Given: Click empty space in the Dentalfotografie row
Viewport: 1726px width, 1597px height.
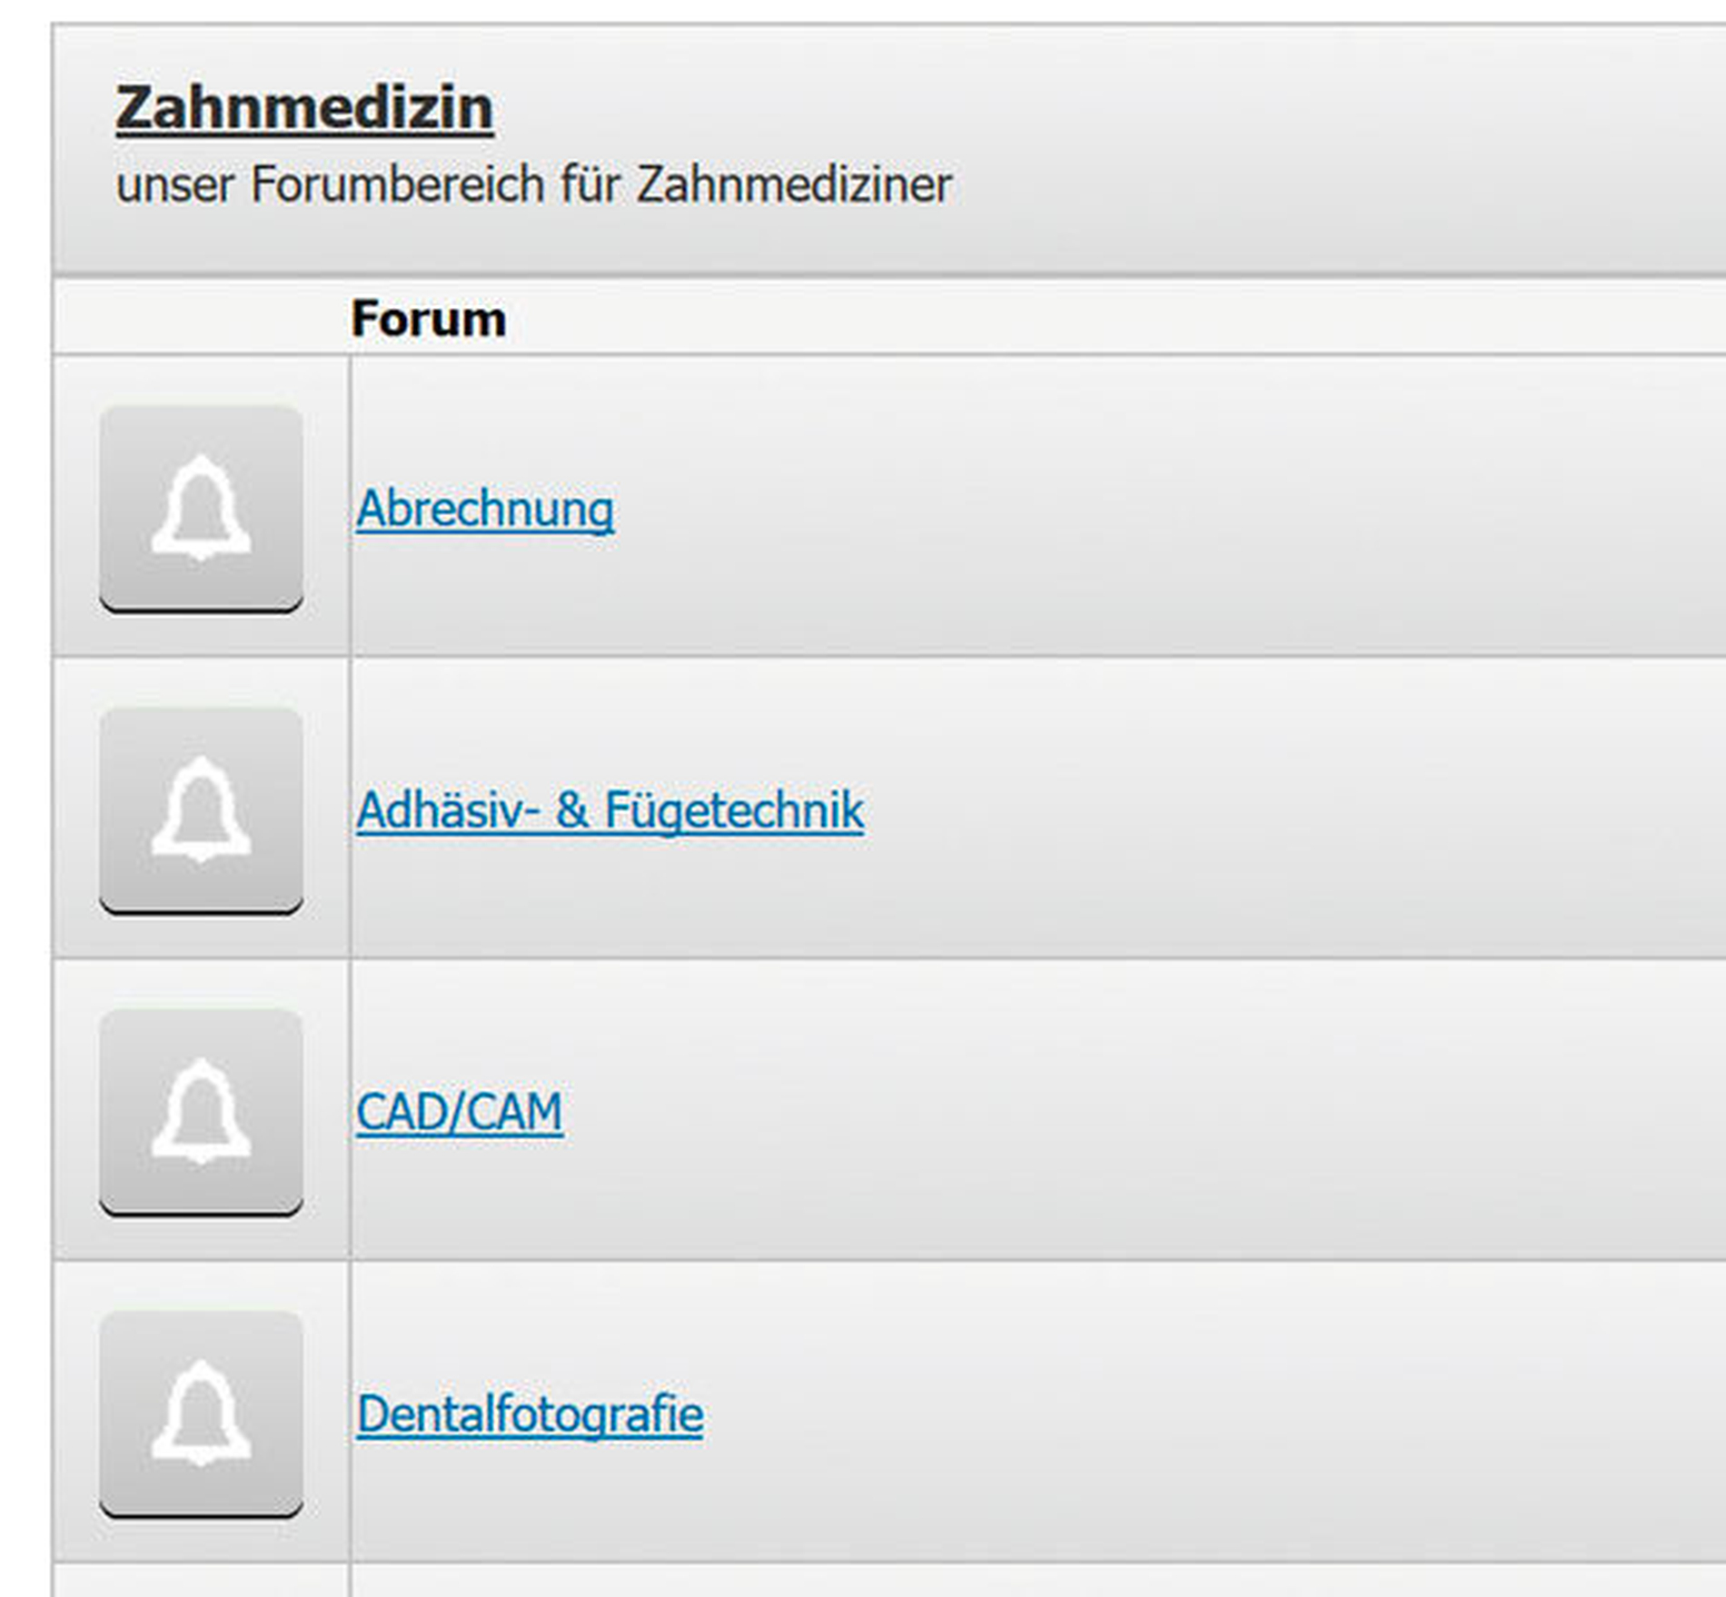Looking at the screenshot, I should 1181,1414.
